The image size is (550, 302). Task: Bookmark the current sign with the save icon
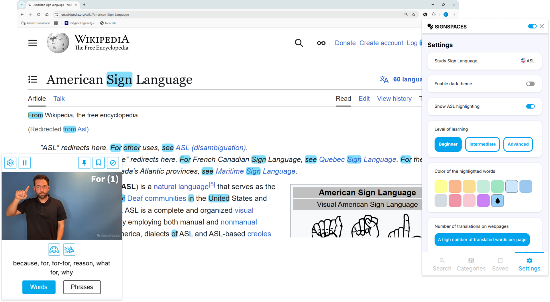pos(99,163)
